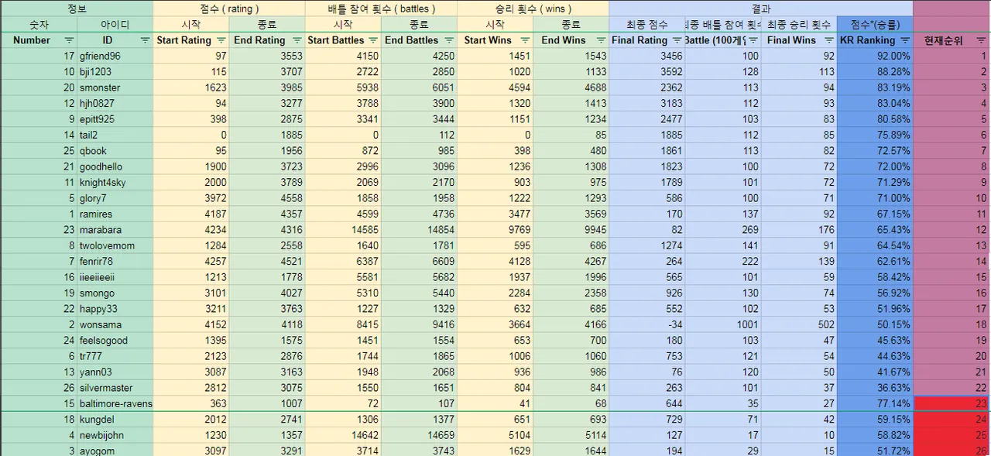Screen dimensions: 991x456
Task: Open the End Rating filter dropdown
Action: (x=297, y=40)
